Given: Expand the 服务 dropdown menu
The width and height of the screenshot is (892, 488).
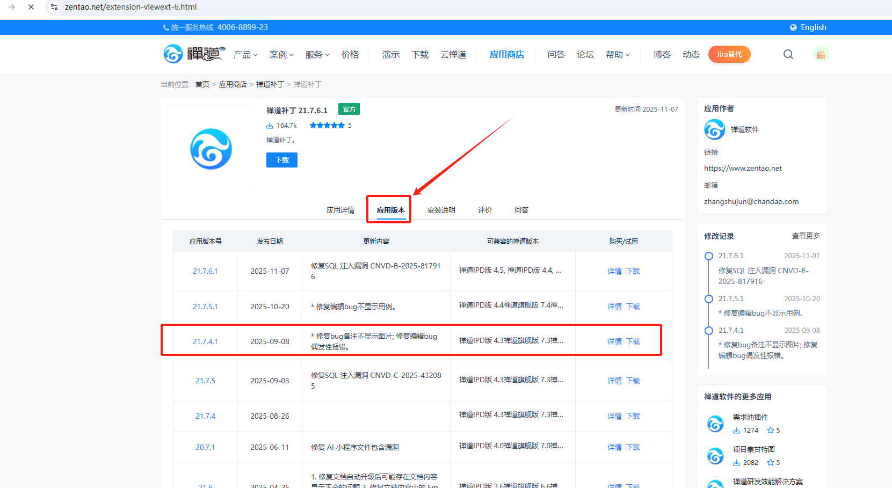Looking at the screenshot, I should point(317,55).
